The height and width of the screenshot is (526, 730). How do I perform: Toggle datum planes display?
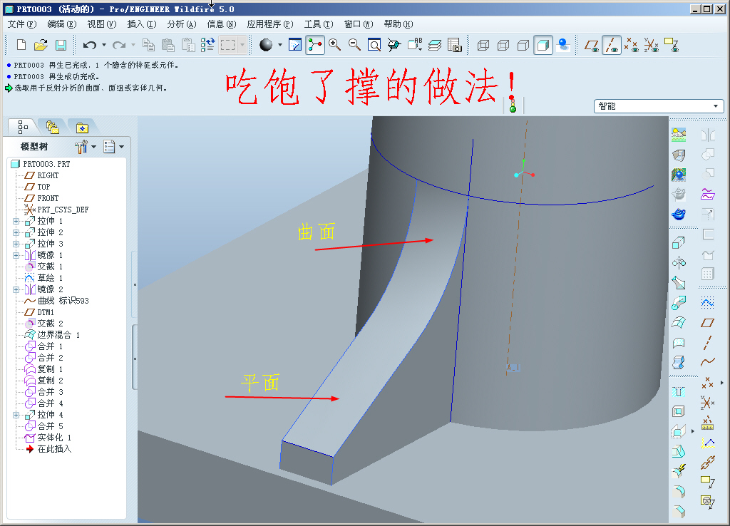pyautogui.click(x=592, y=45)
